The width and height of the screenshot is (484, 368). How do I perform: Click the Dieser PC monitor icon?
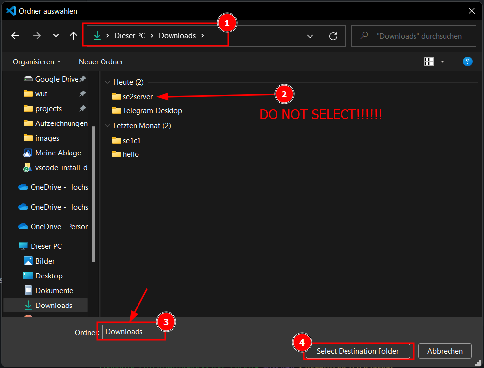pos(23,246)
